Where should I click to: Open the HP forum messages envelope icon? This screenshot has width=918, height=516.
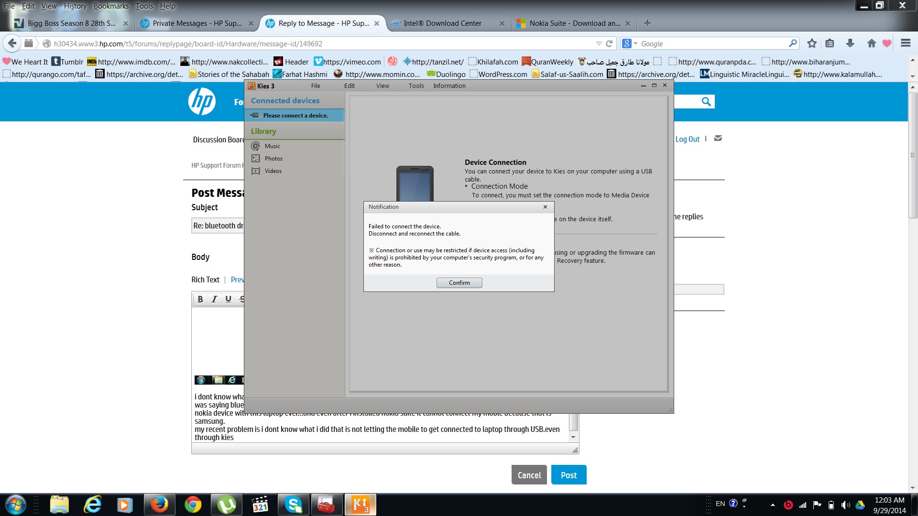tap(718, 139)
